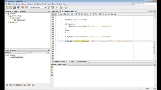The height and width of the screenshot is (90, 161).
Task: Expand the Libraries tree node
Action: pos(8,22)
